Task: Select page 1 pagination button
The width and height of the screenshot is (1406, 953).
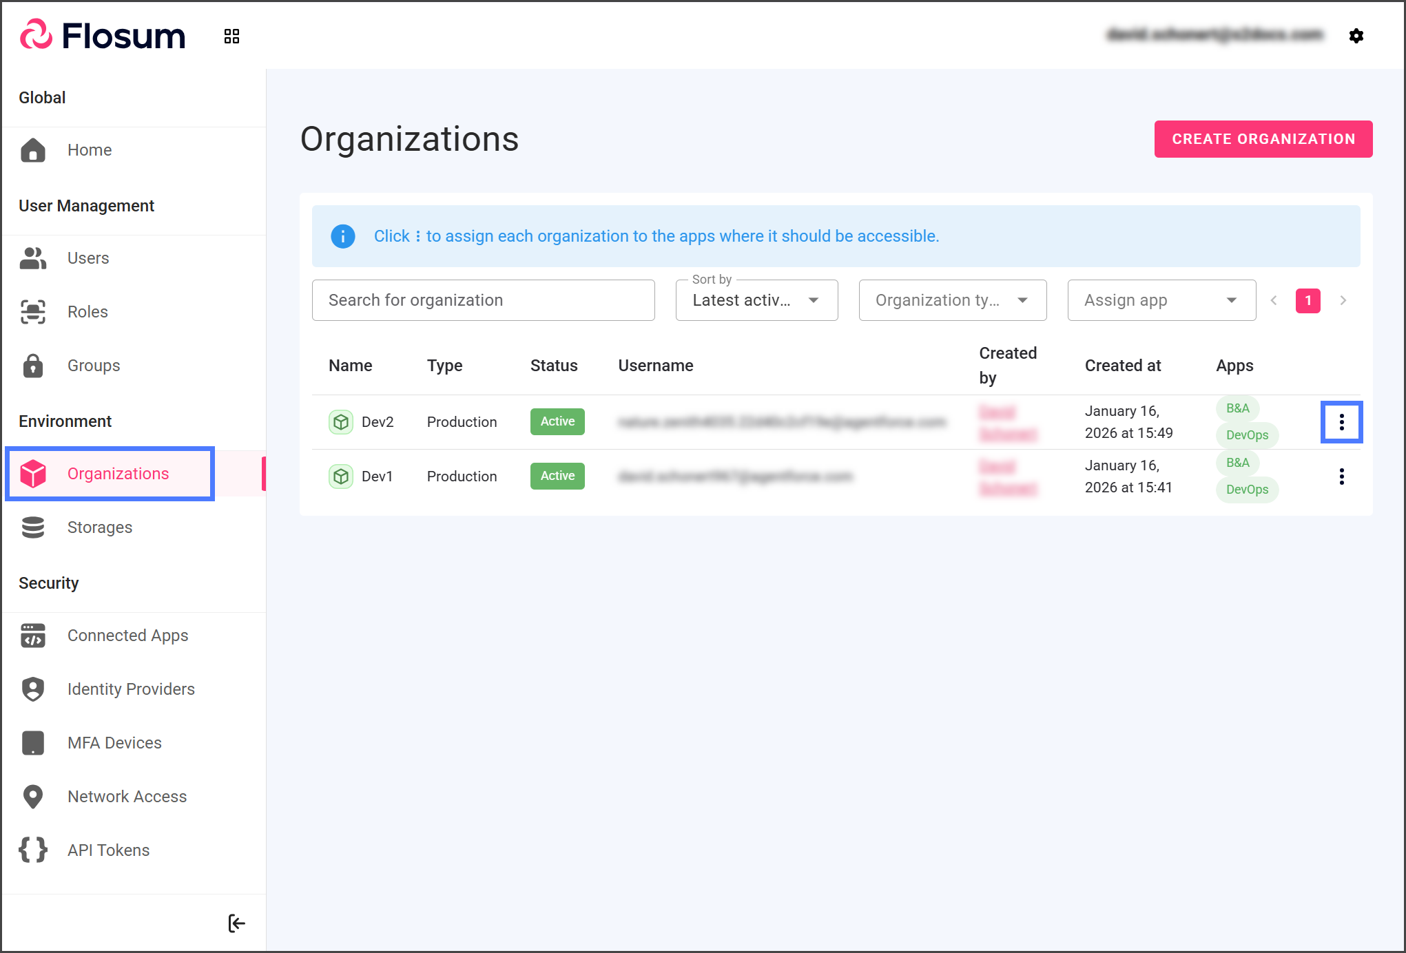Action: coord(1307,300)
